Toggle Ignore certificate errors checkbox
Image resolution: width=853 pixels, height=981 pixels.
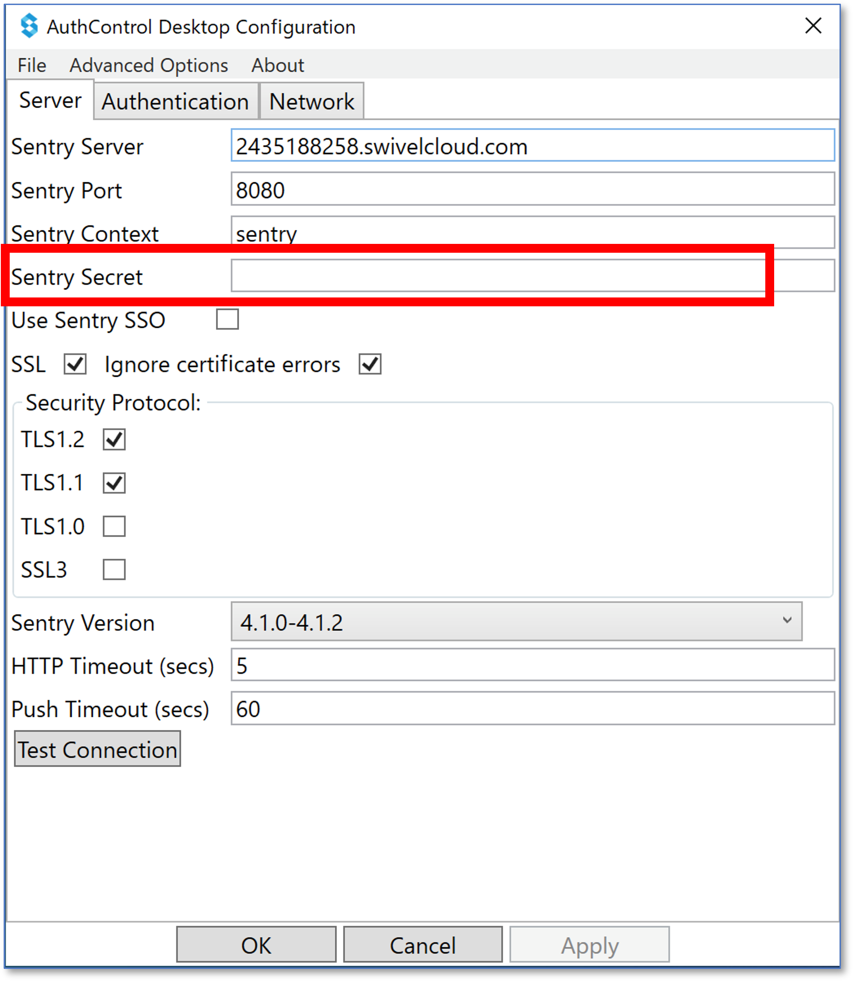(370, 364)
